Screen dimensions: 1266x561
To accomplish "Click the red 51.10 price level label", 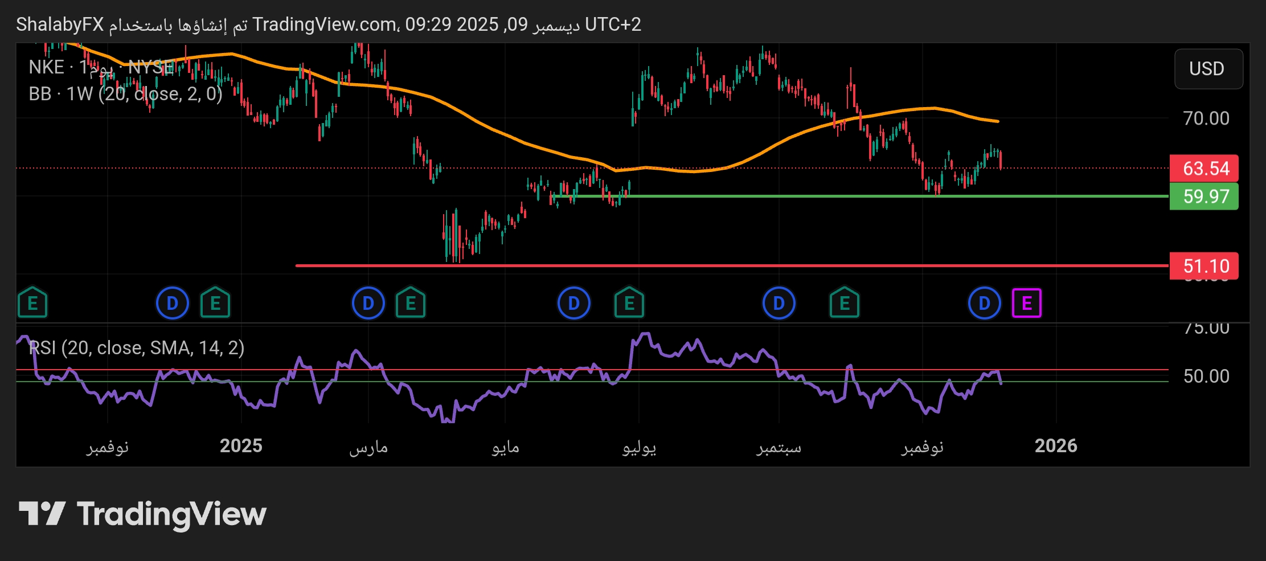I will 1204,266.
